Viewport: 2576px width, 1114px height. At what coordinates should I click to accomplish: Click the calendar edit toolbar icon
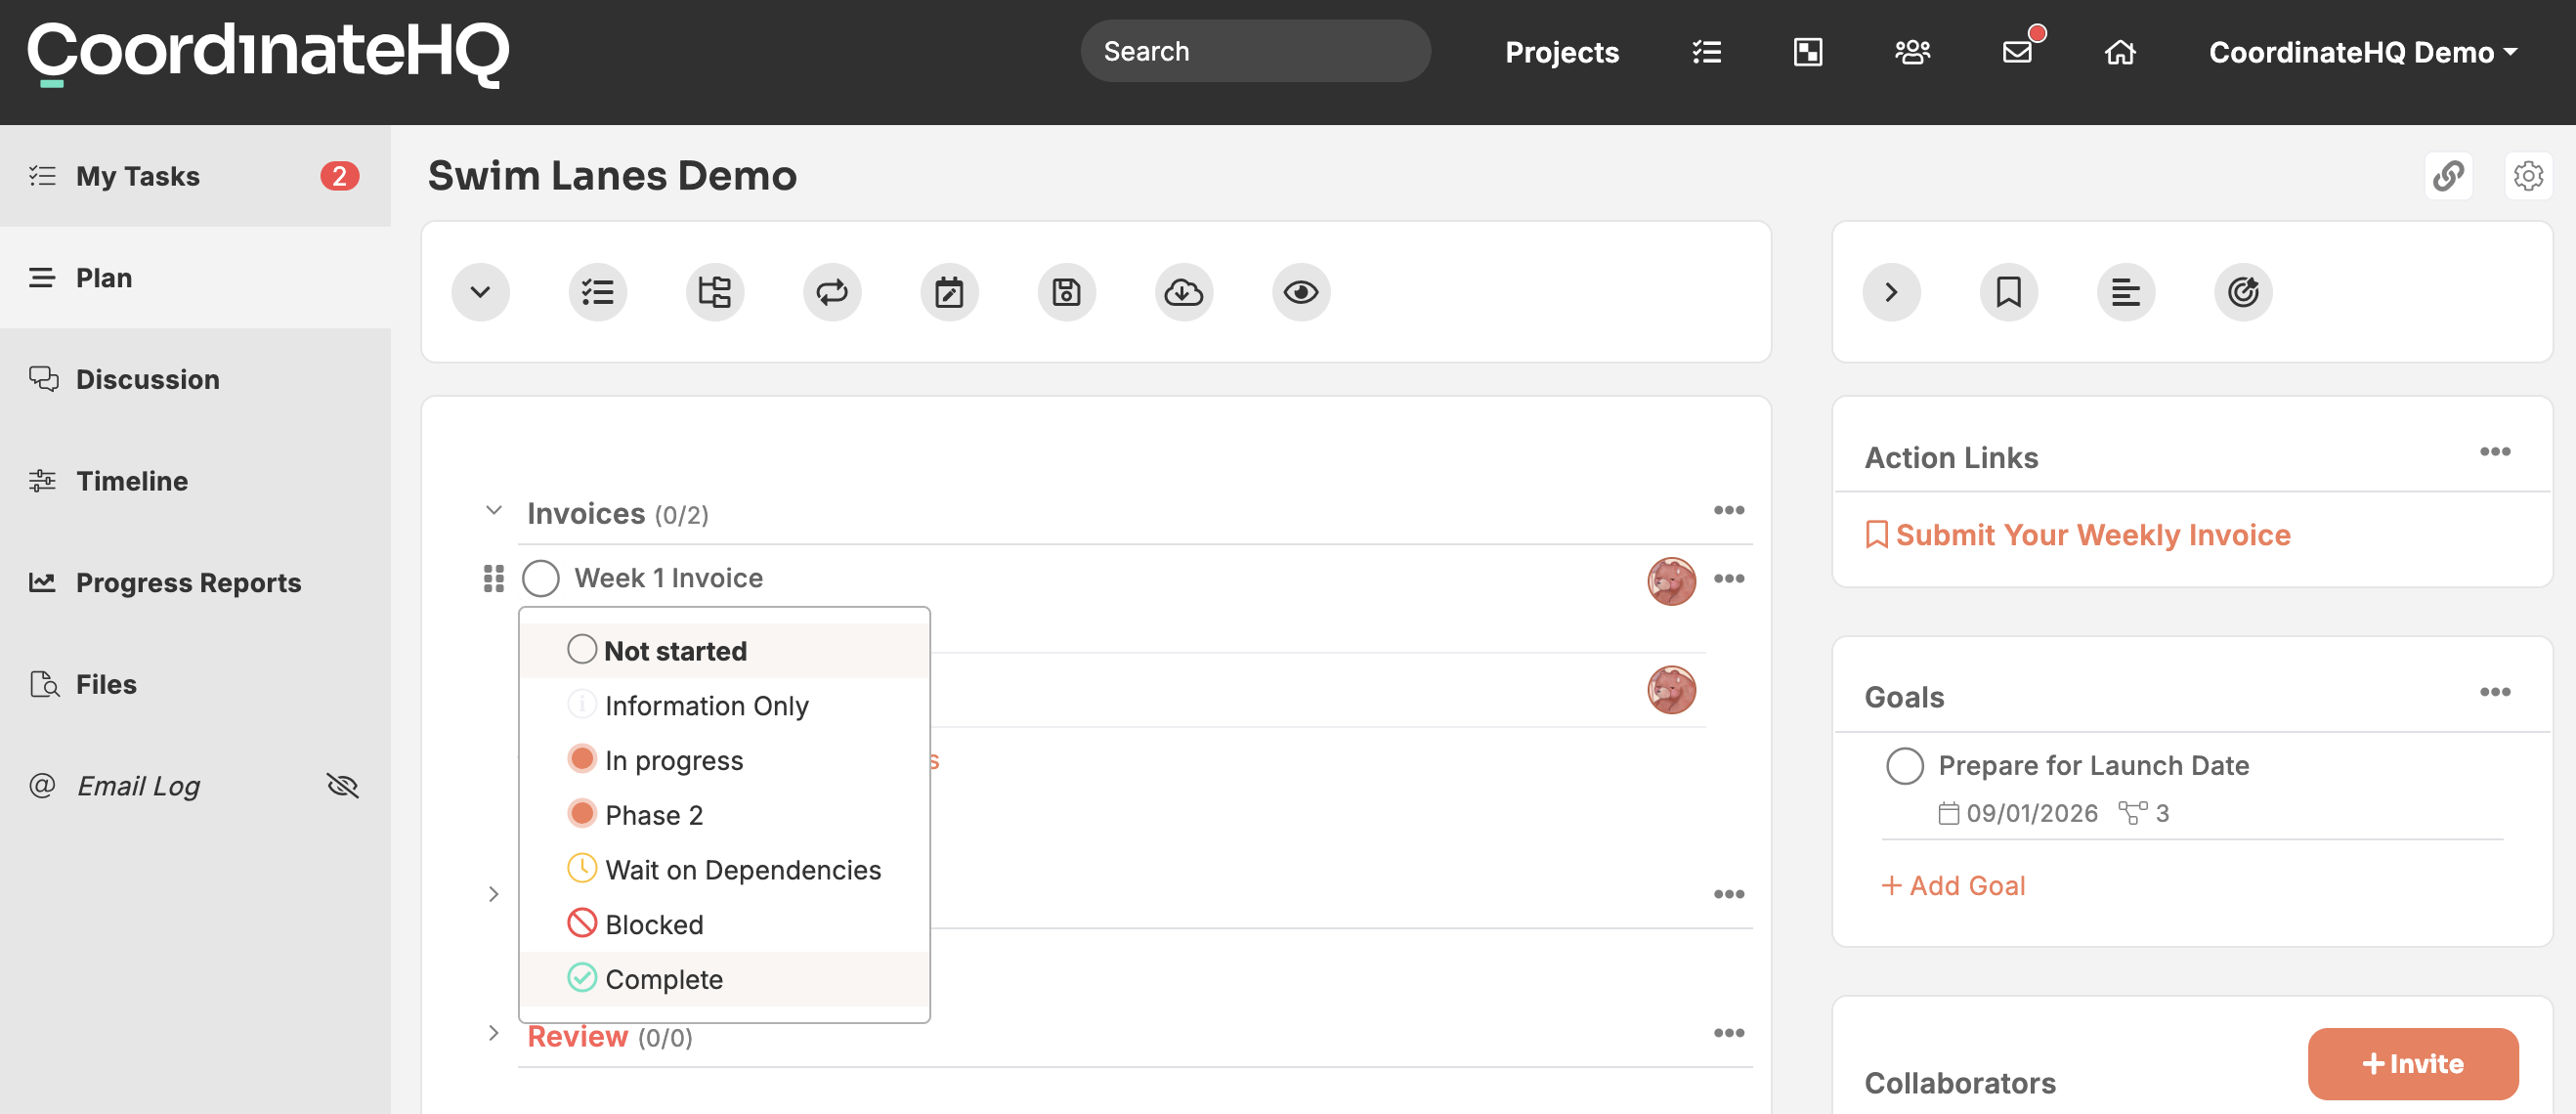[x=949, y=292]
